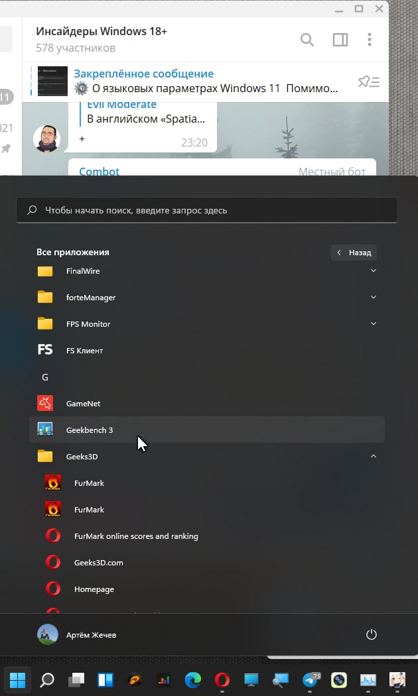Click the 578 участников member count
Image resolution: width=418 pixels, height=696 pixels.
[x=76, y=48]
